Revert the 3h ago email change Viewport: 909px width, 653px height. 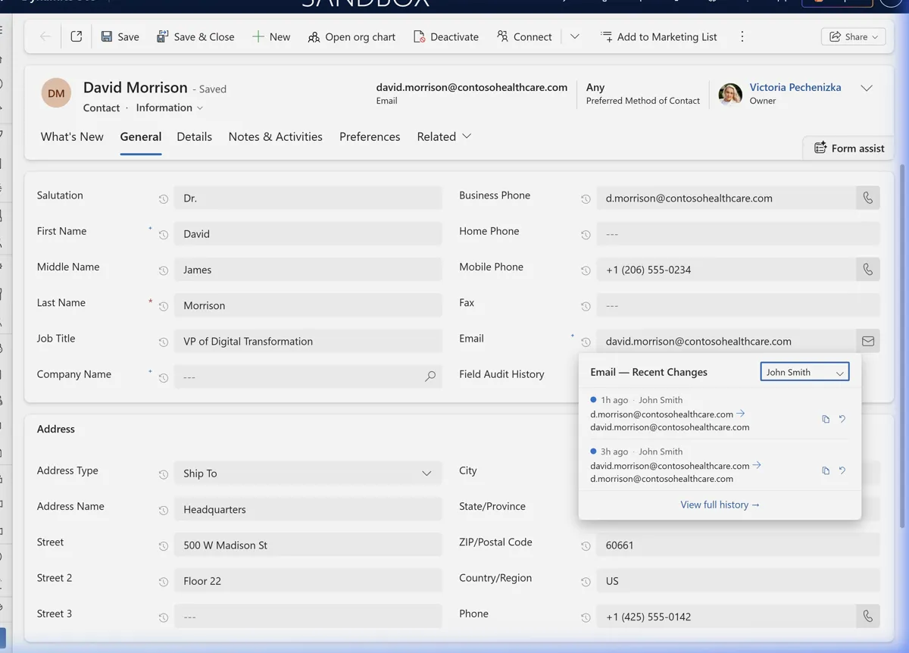pos(842,470)
